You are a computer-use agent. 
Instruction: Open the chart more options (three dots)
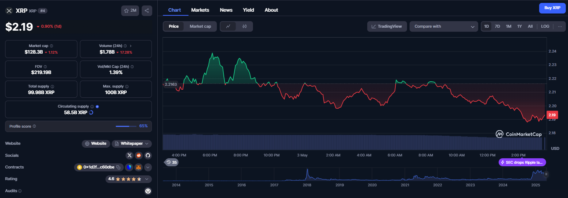560,26
